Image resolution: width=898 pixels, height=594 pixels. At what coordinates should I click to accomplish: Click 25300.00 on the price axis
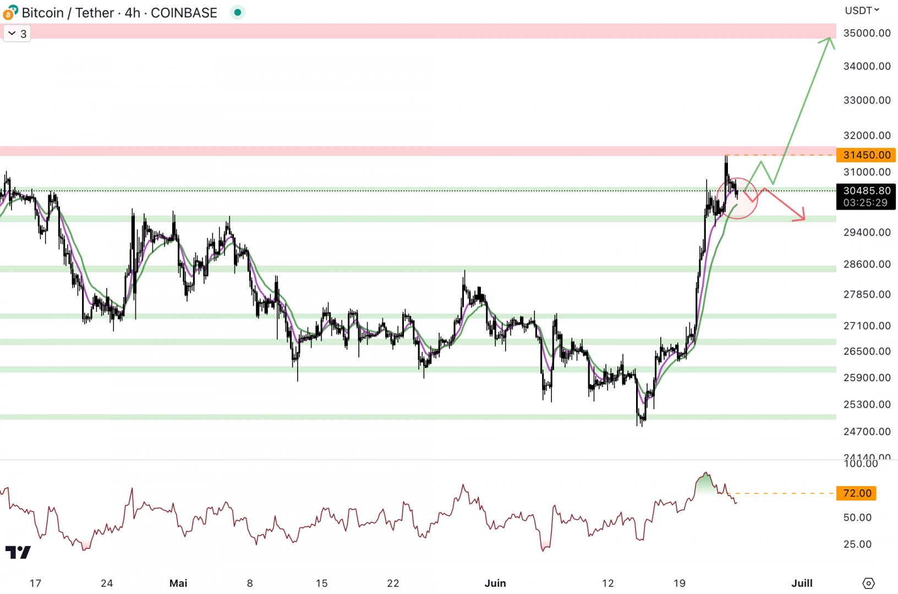coord(867,404)
